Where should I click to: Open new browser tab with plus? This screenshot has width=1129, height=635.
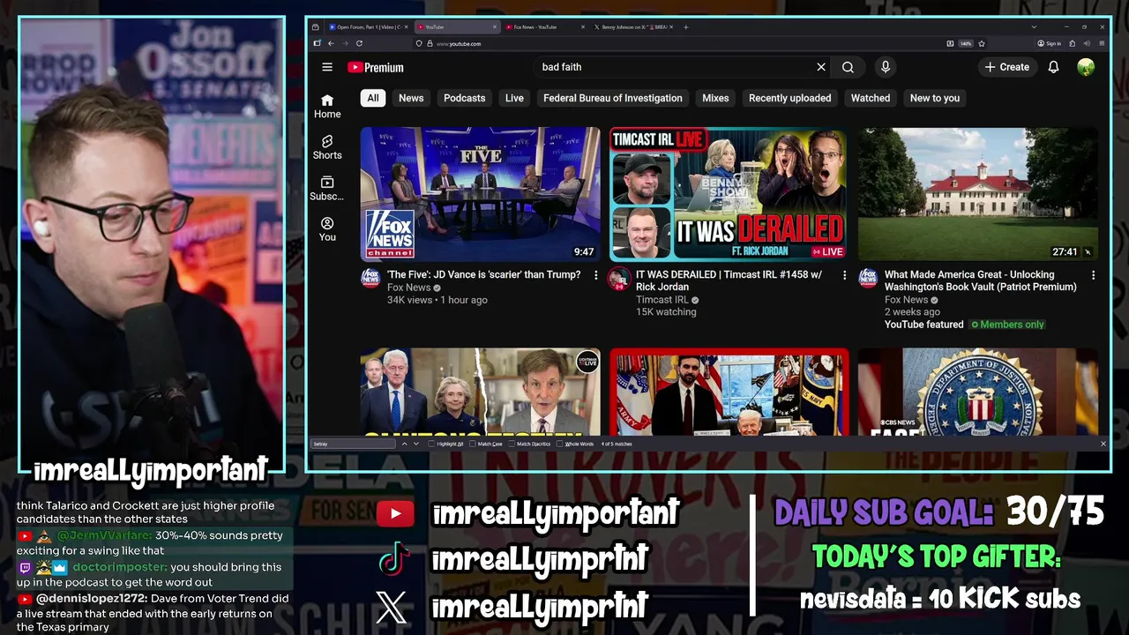coord(685,27)
